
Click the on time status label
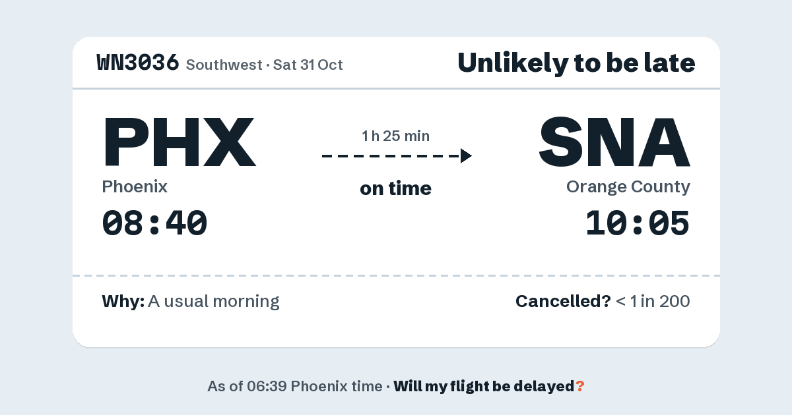tap(396, 188)
